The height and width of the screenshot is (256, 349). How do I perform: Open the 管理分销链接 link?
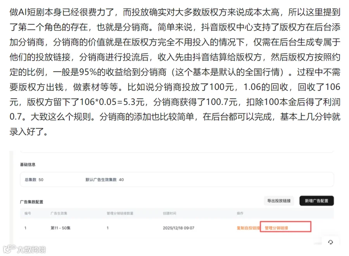[276, 228]
